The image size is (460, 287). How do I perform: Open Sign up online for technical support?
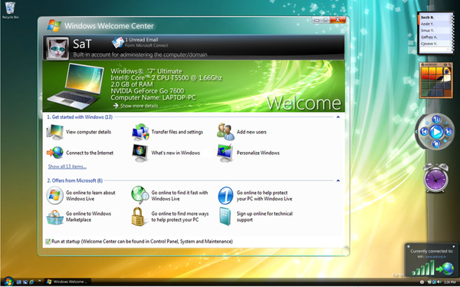(x=264, y=216)
